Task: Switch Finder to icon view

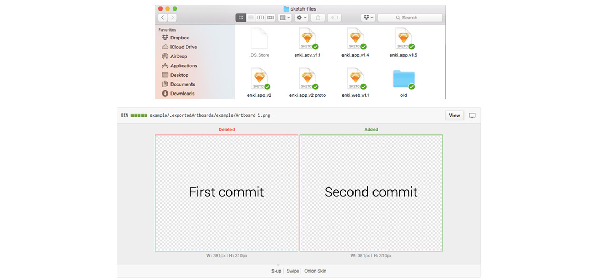Action: [x=240, y=17]
